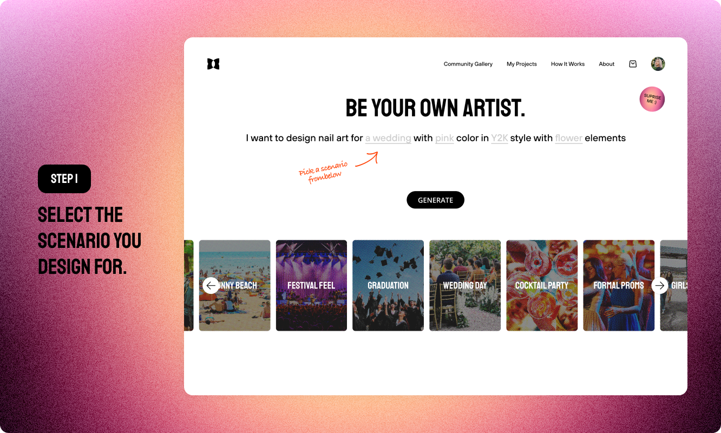Select the 'pink' color placeholder
This screenshot has width=721, height=433.
click(x=444, y=138)
